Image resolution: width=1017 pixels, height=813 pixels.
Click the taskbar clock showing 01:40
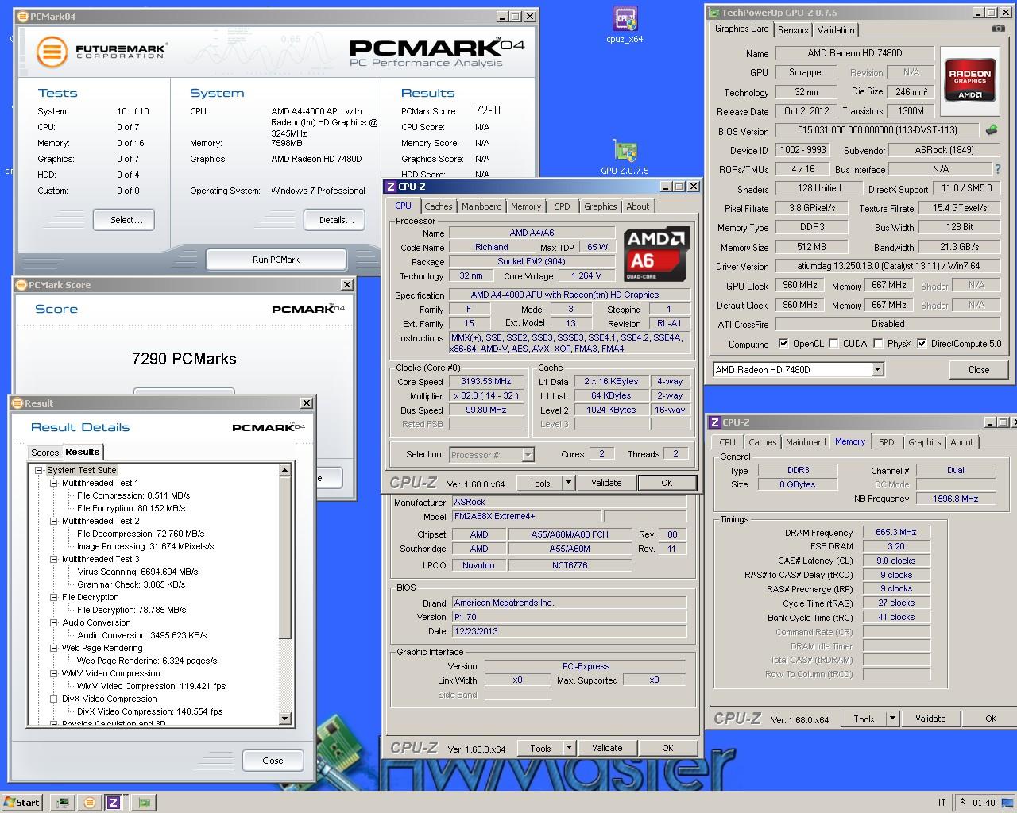pyautogui.click(x=984, y=803)
